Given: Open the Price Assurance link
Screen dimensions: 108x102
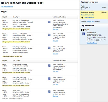Looking at the screenshot, I should tap(89, 17).
